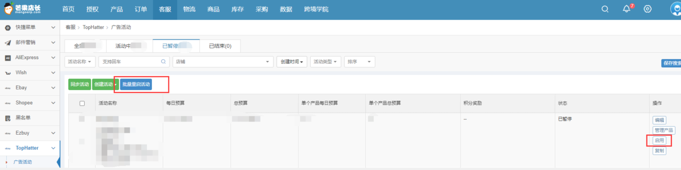Viewport: 681px width, 170px height.
Task: Open the settings gear icon
Action: (647, 9)
